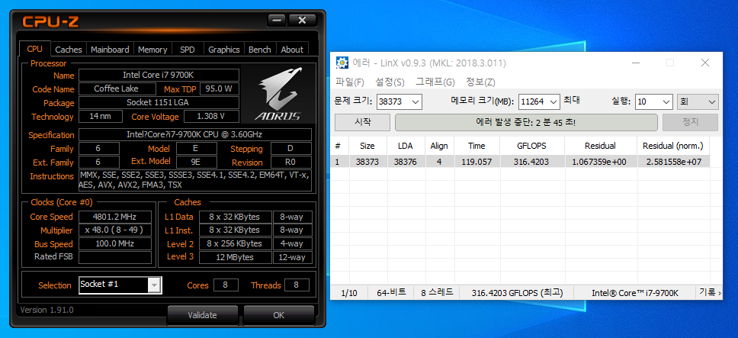This screenshot has height=338, width=738.
Task: Click the 1/10 progress status entry
Action: click(x=348, y=293)
